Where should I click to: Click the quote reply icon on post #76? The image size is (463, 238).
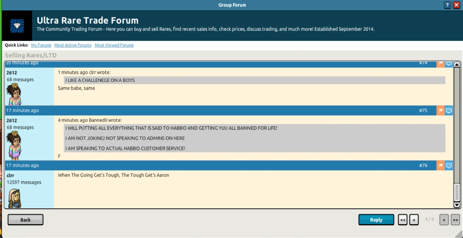pyautogui.click(x=449, y=166)
